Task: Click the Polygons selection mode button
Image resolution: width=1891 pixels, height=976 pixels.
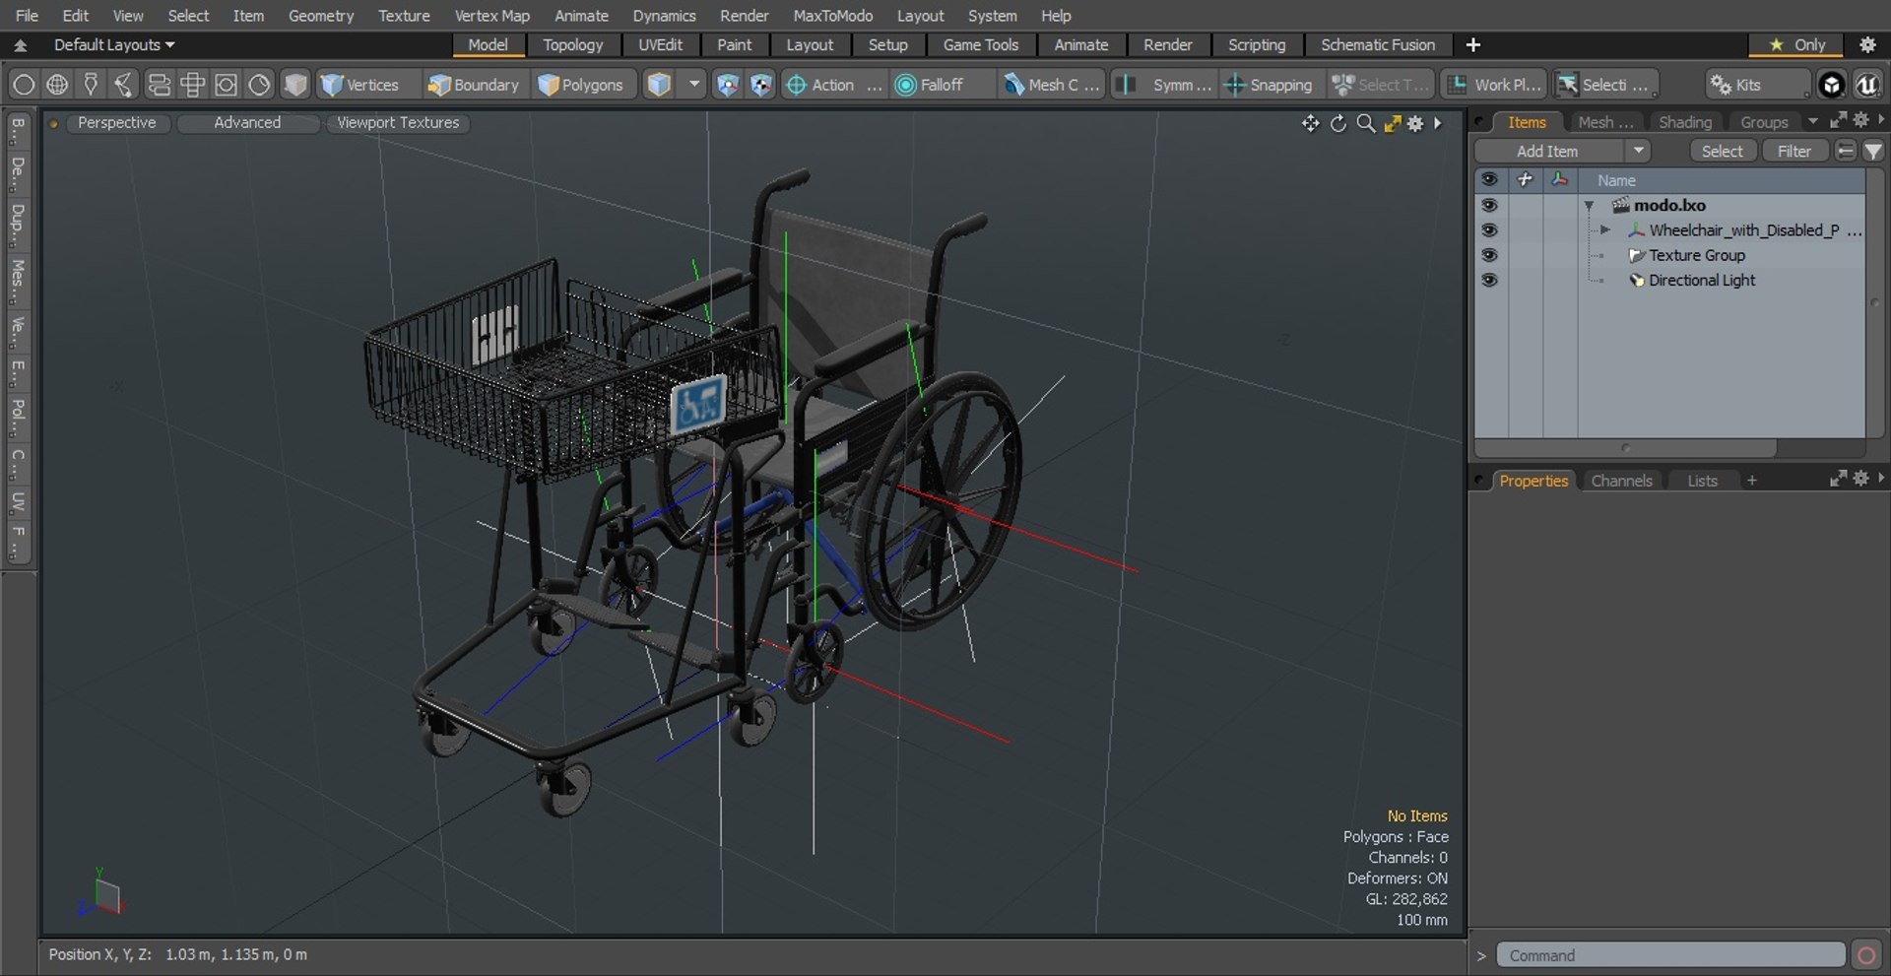Action: 582,85
